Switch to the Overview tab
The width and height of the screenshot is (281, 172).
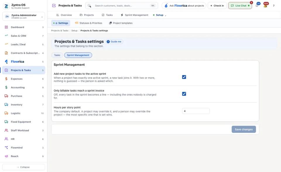point(64,15)
